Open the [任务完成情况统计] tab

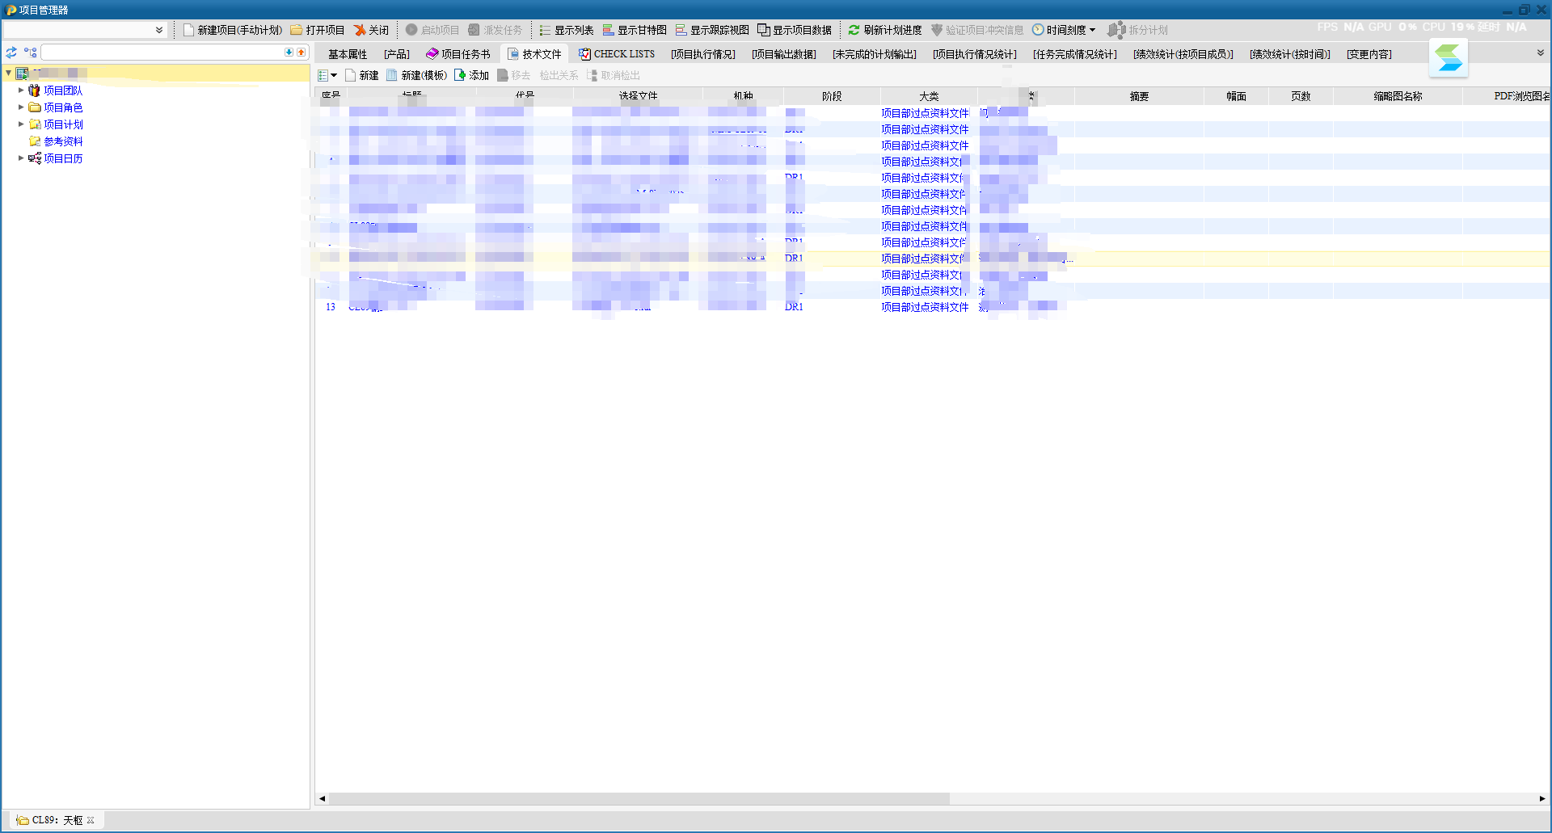(x=1075, y=54)
